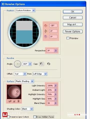Click the Y axis rotation field
Screen dimensions: 90x119
pos(53,31)
